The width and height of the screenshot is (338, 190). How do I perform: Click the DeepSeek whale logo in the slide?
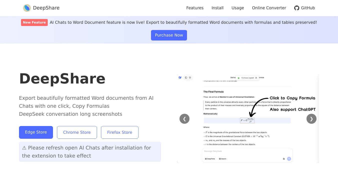[x=180, y=77]
